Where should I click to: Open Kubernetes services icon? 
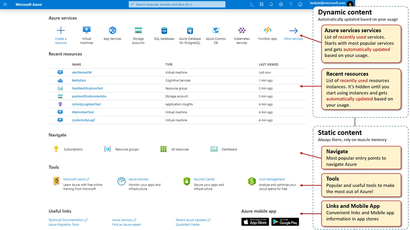click(241, 30)
